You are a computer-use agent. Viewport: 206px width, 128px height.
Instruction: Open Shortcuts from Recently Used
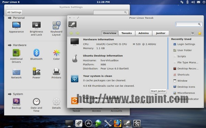pyautogui.click(x=181, y=75)
